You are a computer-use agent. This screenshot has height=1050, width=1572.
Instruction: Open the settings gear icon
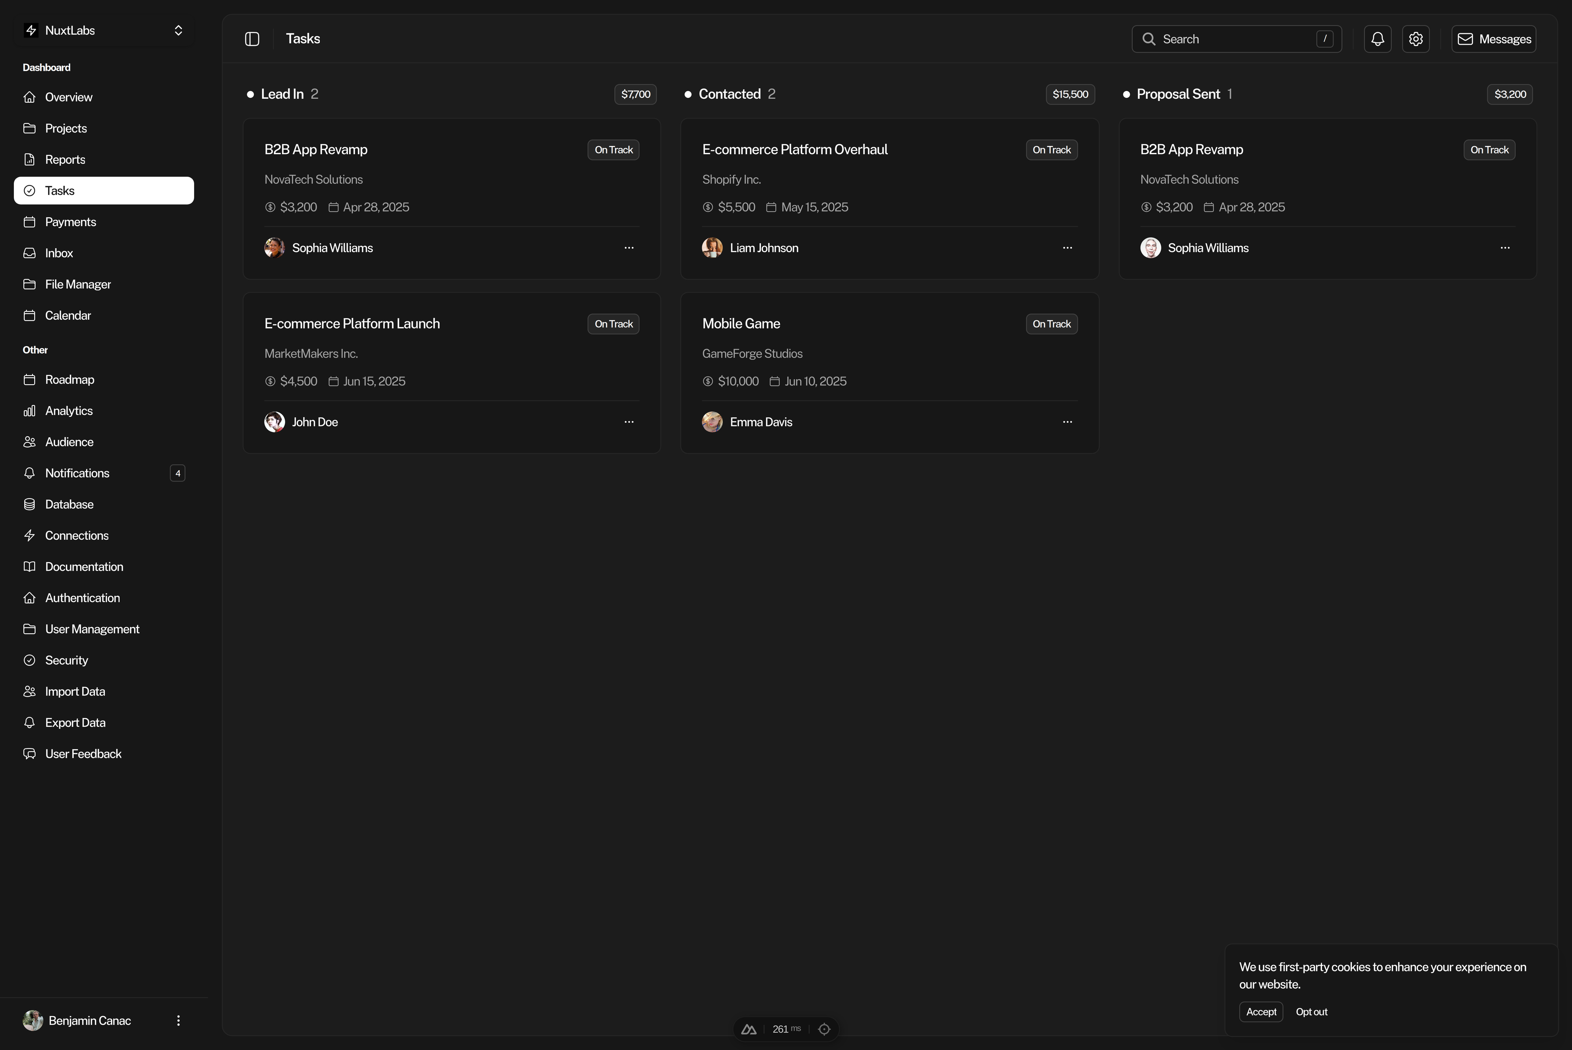pos(1415,39)
